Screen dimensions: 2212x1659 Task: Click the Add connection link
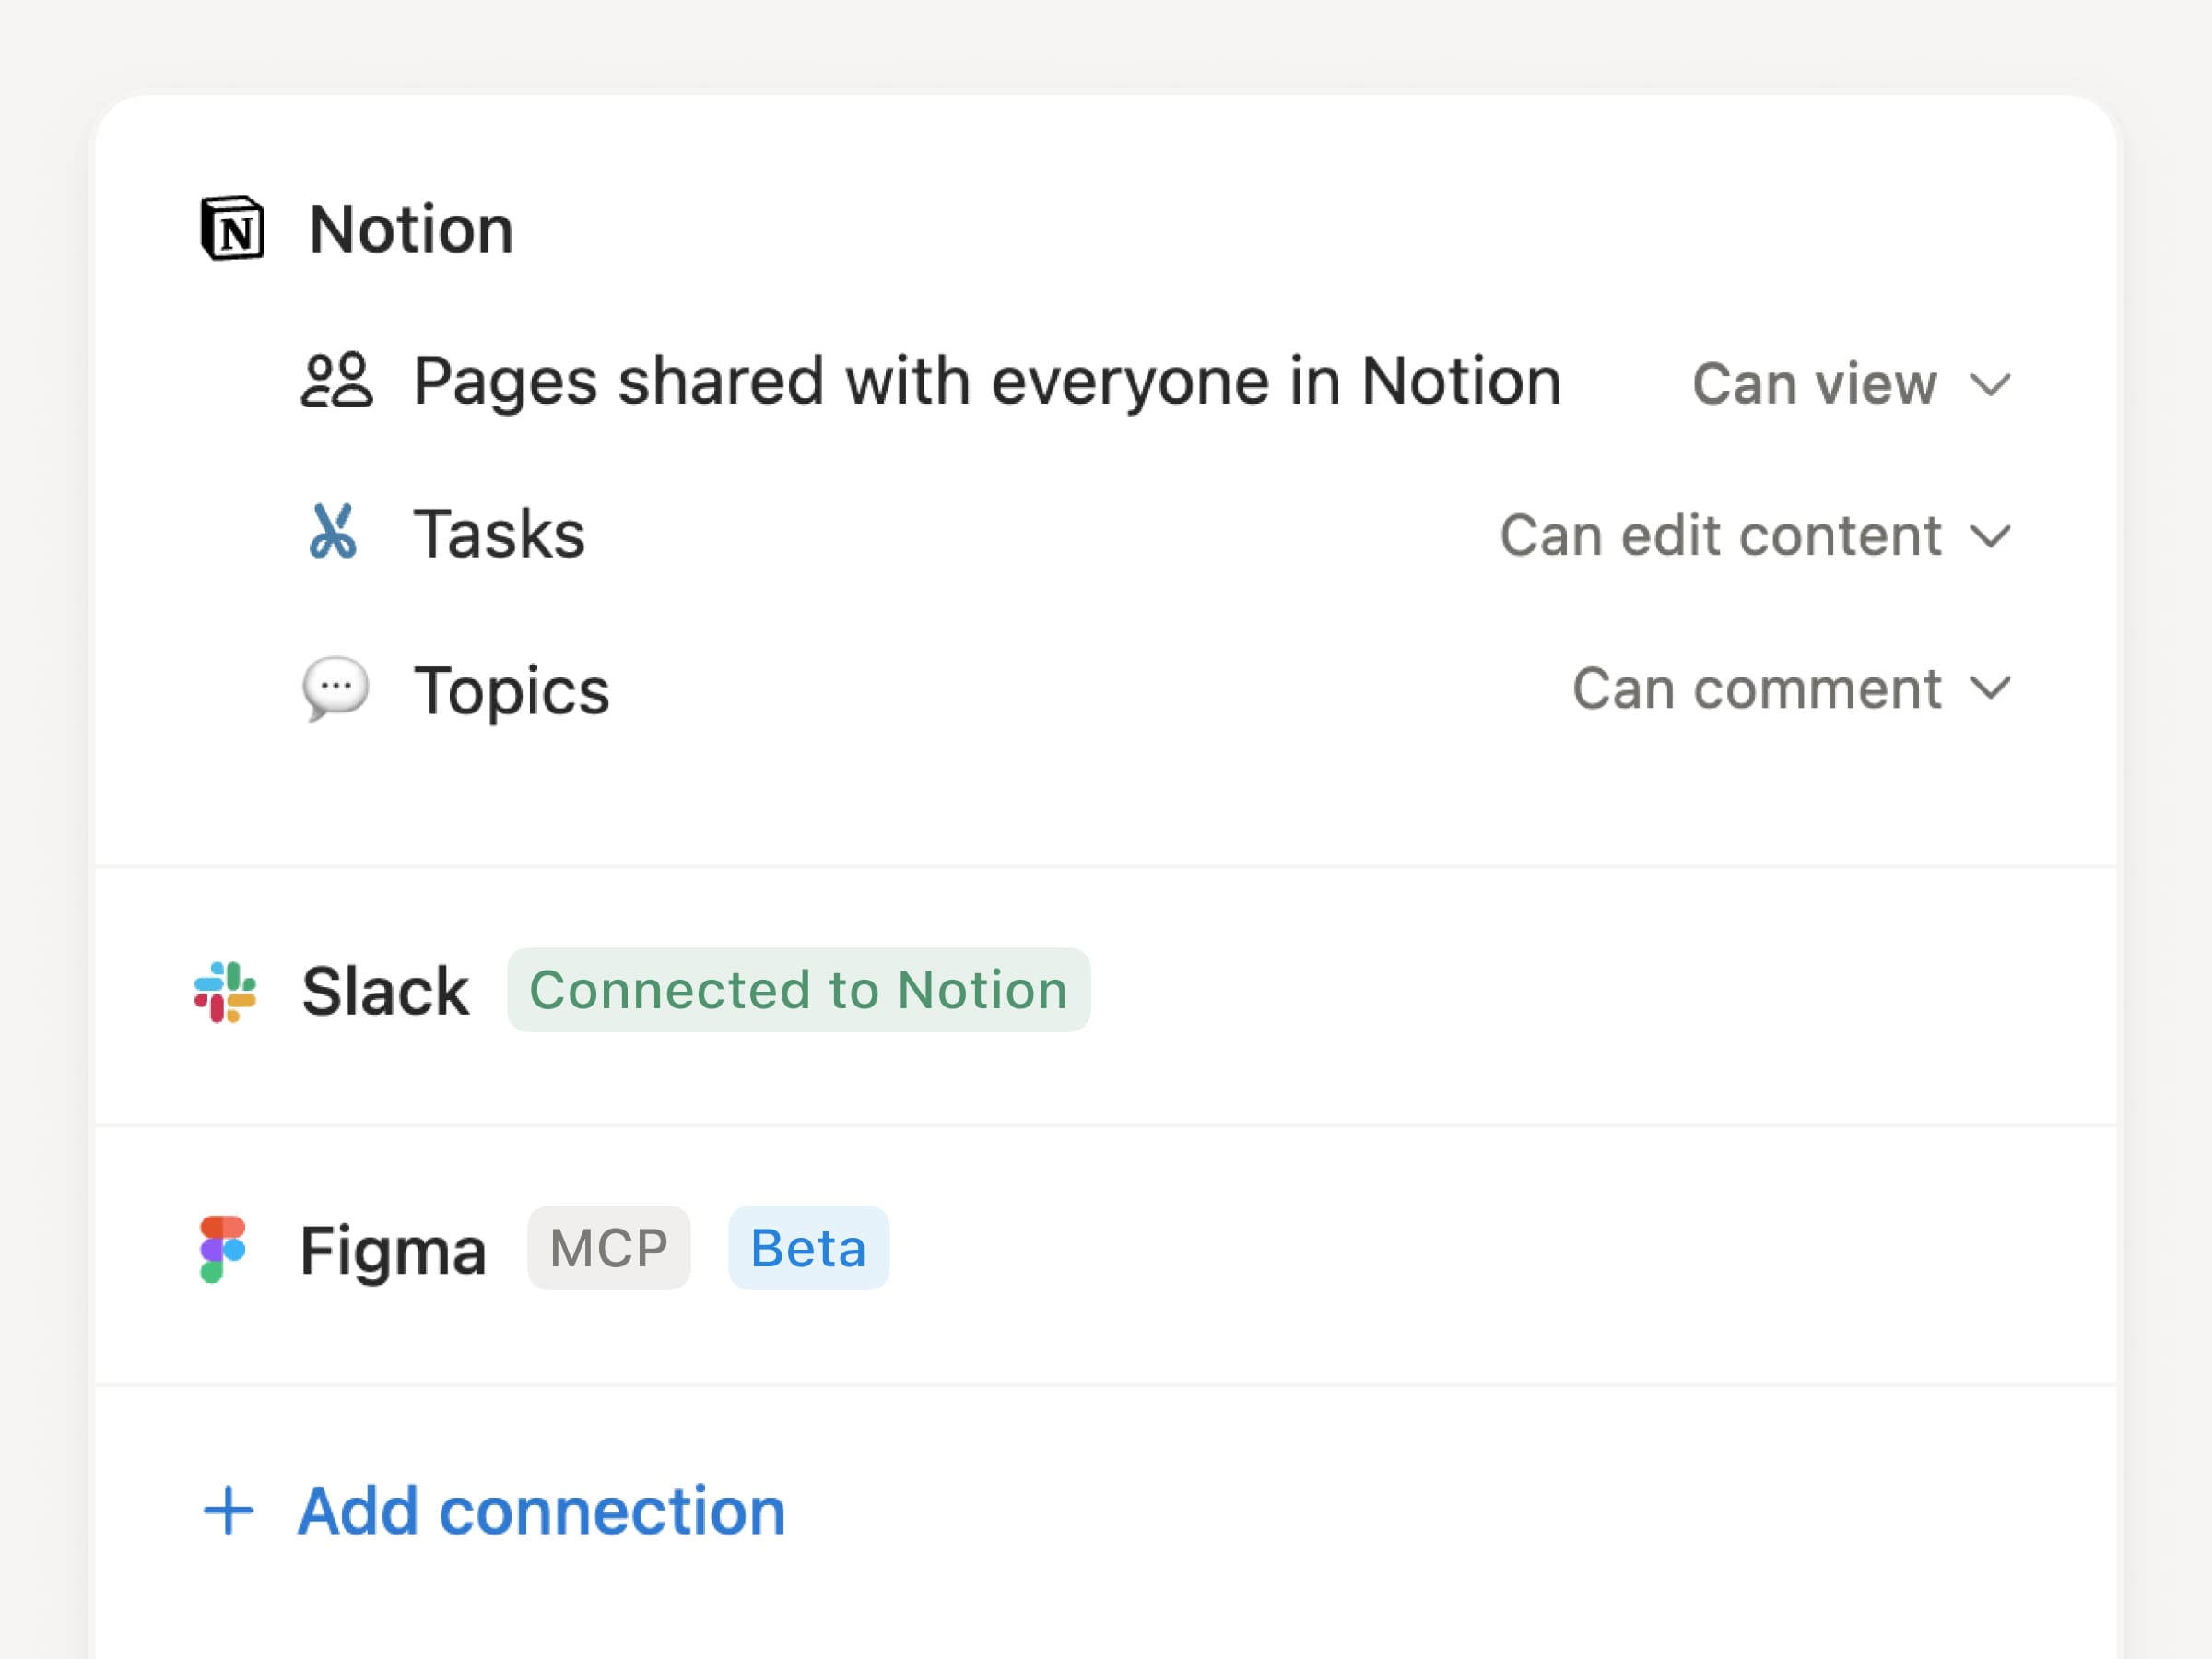pos(541,1510)
